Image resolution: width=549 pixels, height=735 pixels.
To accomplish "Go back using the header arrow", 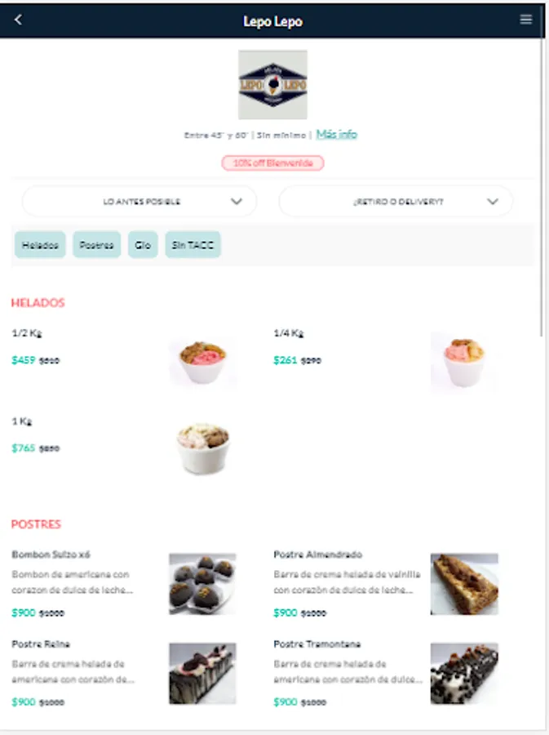I will [18, 20].
